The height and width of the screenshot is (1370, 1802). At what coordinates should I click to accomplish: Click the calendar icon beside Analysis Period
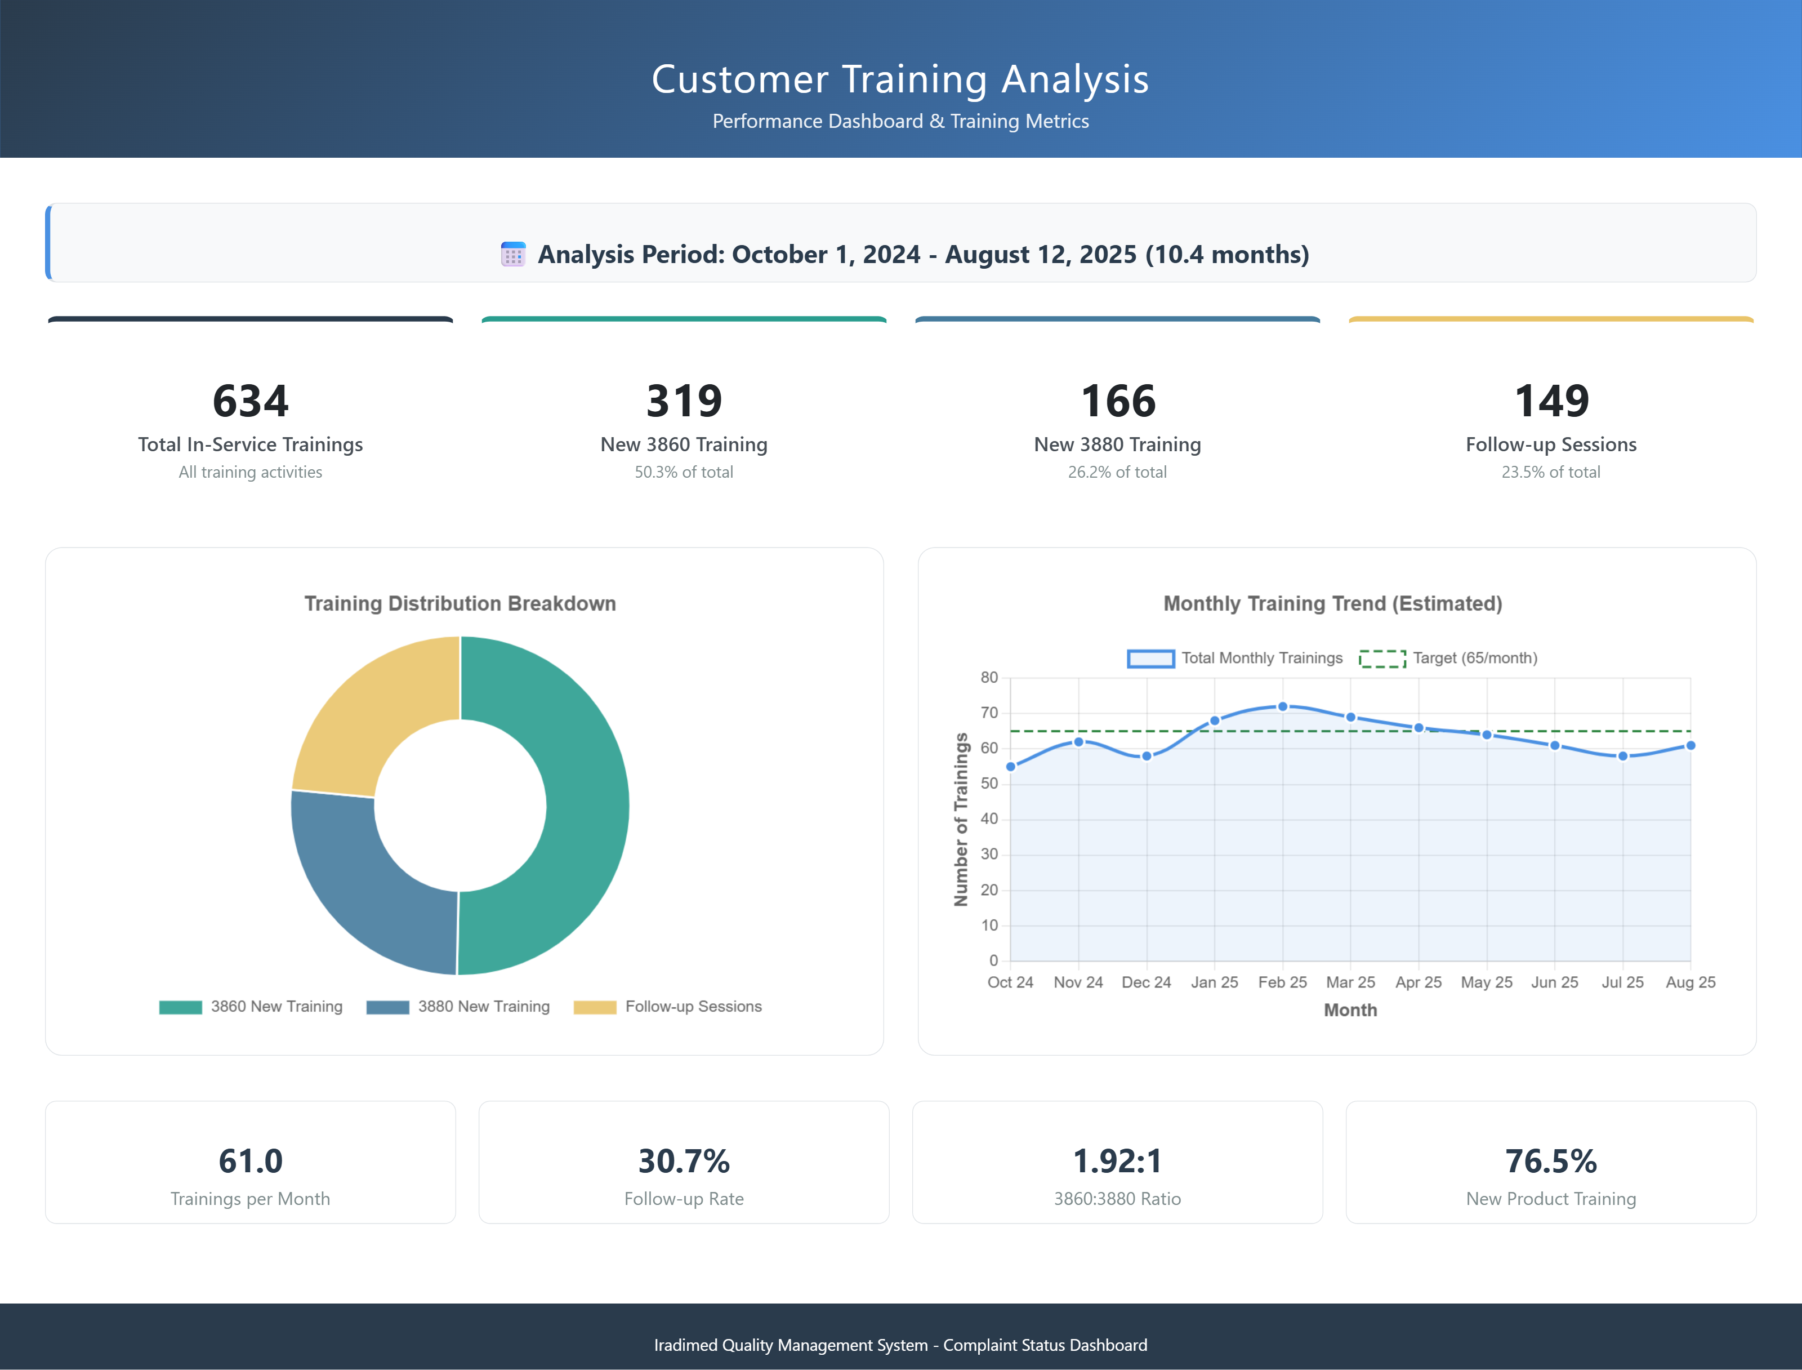512,255
